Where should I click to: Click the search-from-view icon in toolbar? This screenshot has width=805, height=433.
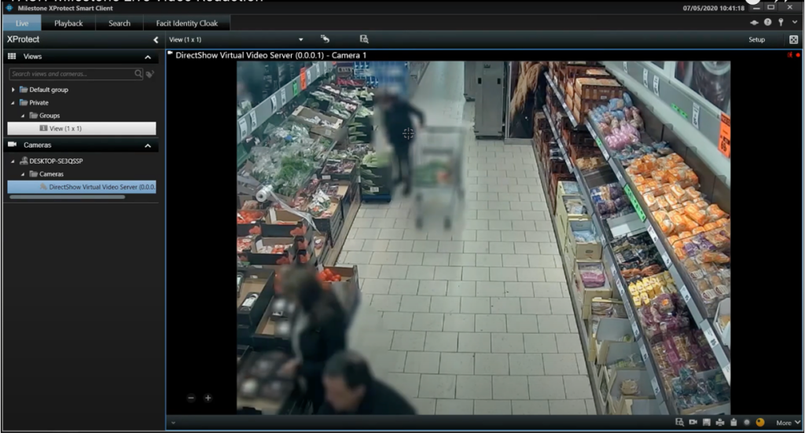coord(364,39)
